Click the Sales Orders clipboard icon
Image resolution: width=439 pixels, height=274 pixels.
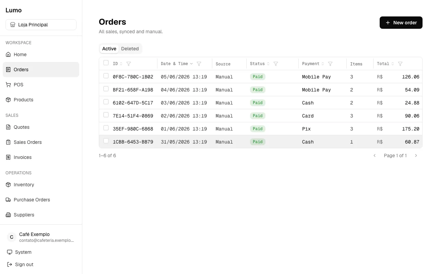[8, 142]
